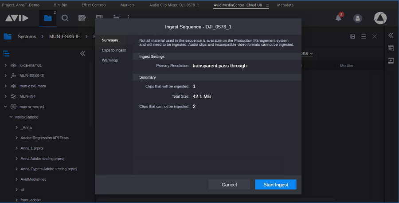Select the cli folder row
The height and width of the screenshot is (203, 399).
pyautogui.click(x=23, y=190)
